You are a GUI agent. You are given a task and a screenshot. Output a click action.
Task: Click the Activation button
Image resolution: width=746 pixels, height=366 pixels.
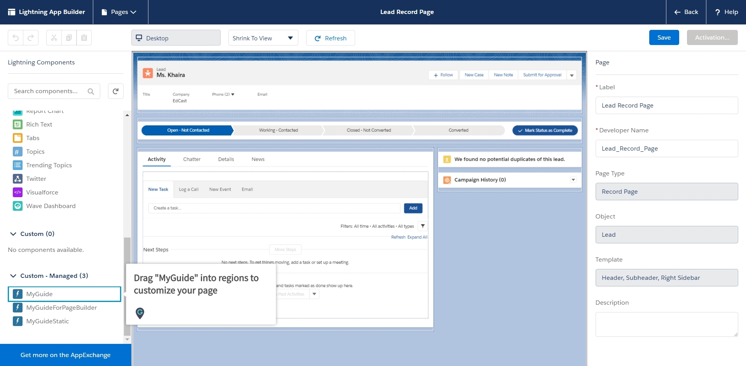[712, 37]
